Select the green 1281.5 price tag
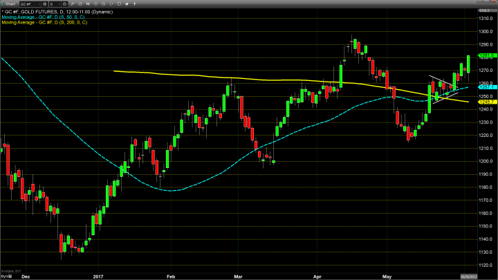Viewport: 498px width, 280px height. coord(484,56)
